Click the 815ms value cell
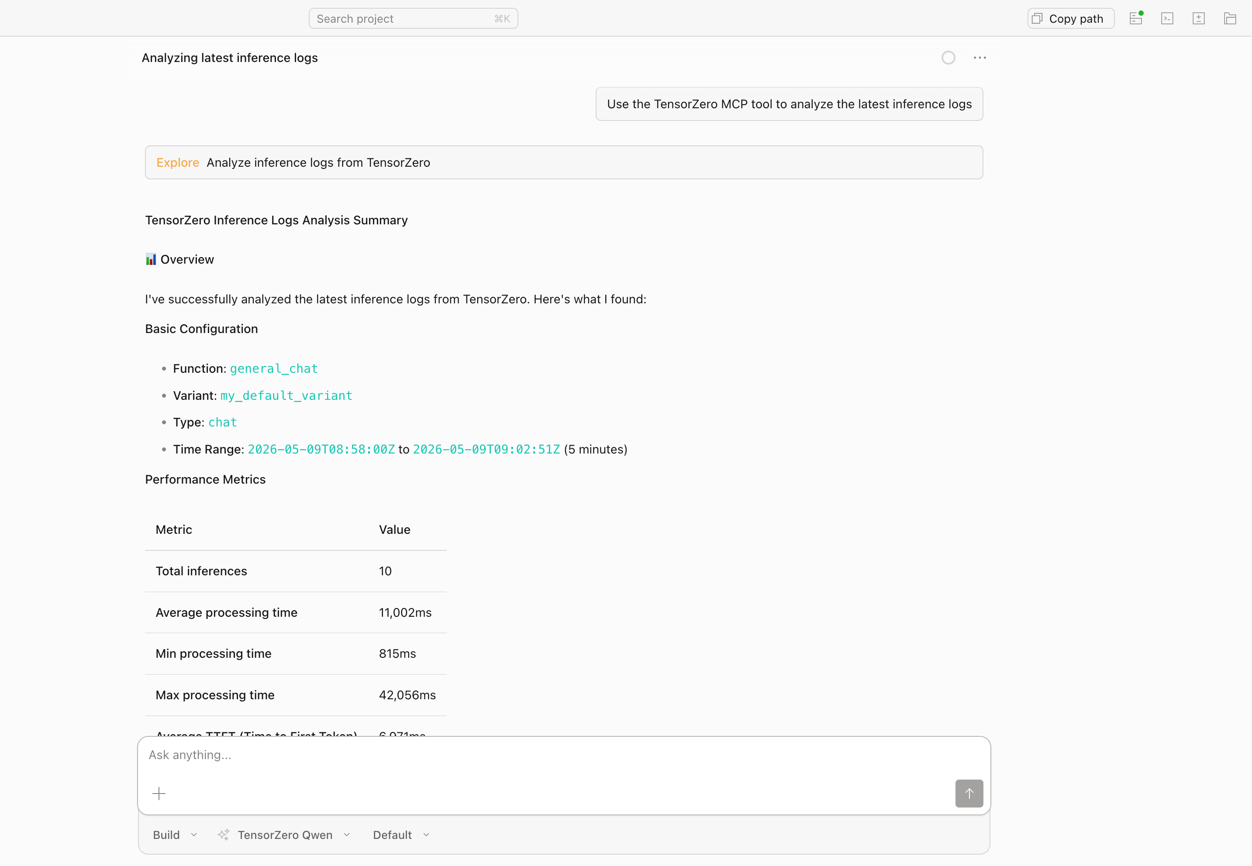Screen dimensions: 1252x866 [x=397, y=653]
